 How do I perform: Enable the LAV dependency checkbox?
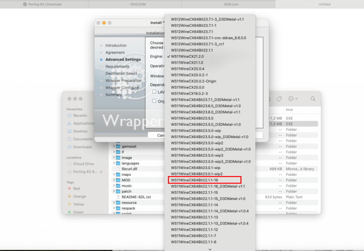point(154,92)
